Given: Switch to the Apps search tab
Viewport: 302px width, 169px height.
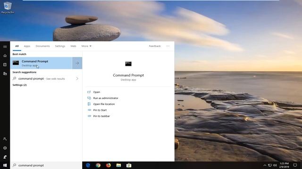Looking at the screenshot, I should [27, 46].
